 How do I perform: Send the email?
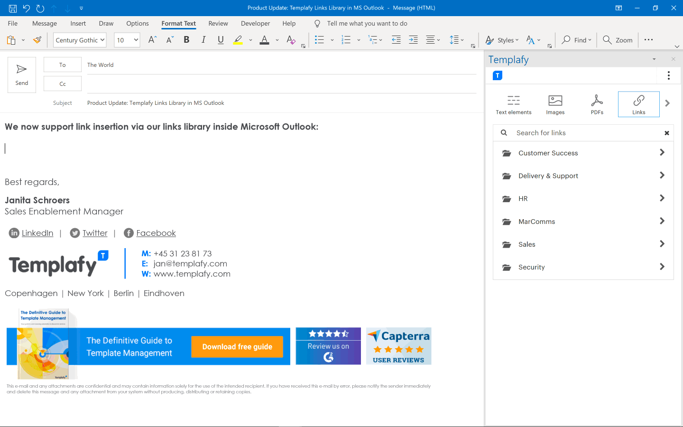click(21, 74)
